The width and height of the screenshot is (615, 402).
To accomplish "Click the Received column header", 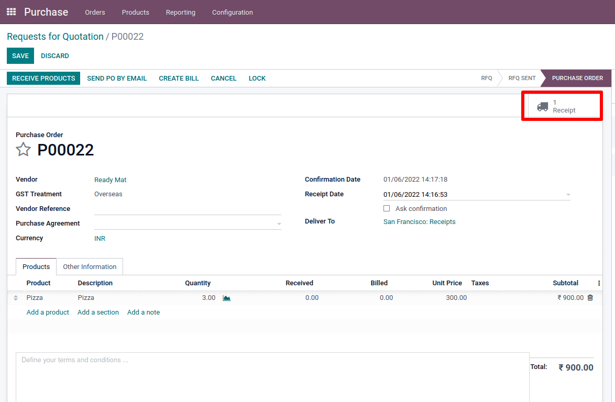I will pos(299,283).
